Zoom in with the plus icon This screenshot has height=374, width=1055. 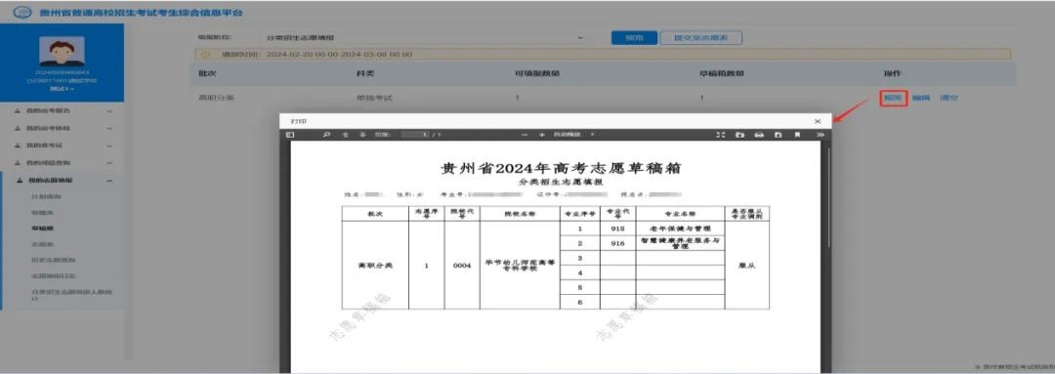point(541,135)
